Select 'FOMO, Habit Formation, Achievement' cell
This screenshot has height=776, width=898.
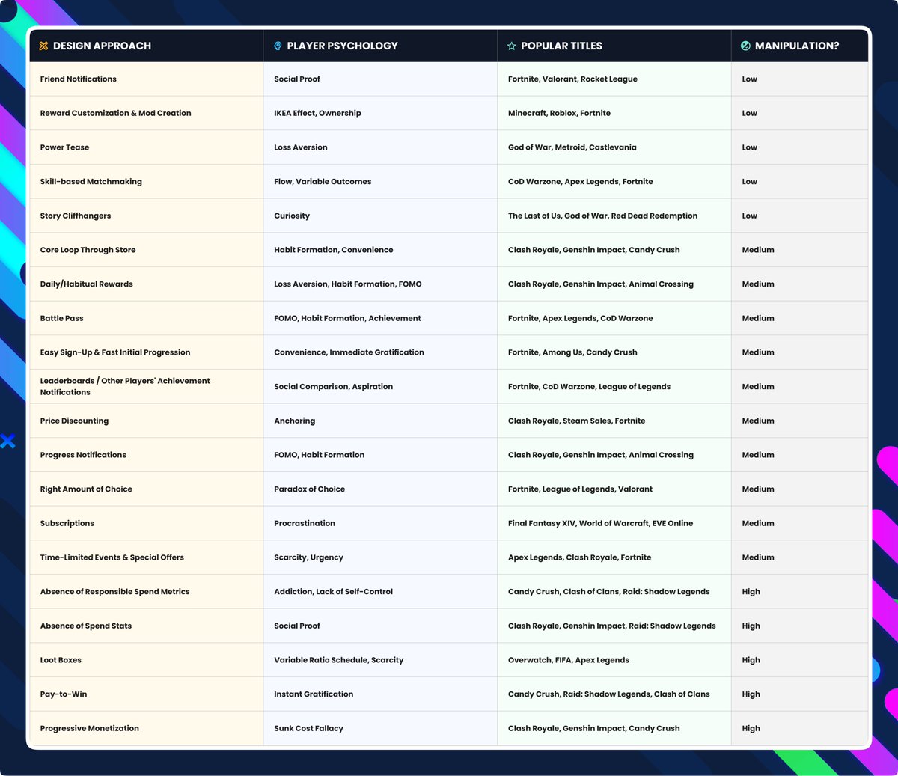[x=380, y=318]
